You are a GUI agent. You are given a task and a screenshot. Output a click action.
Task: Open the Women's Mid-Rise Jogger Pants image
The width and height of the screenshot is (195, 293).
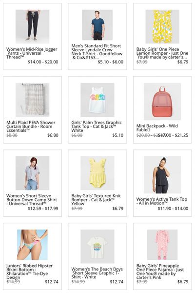tap(32, 26)
